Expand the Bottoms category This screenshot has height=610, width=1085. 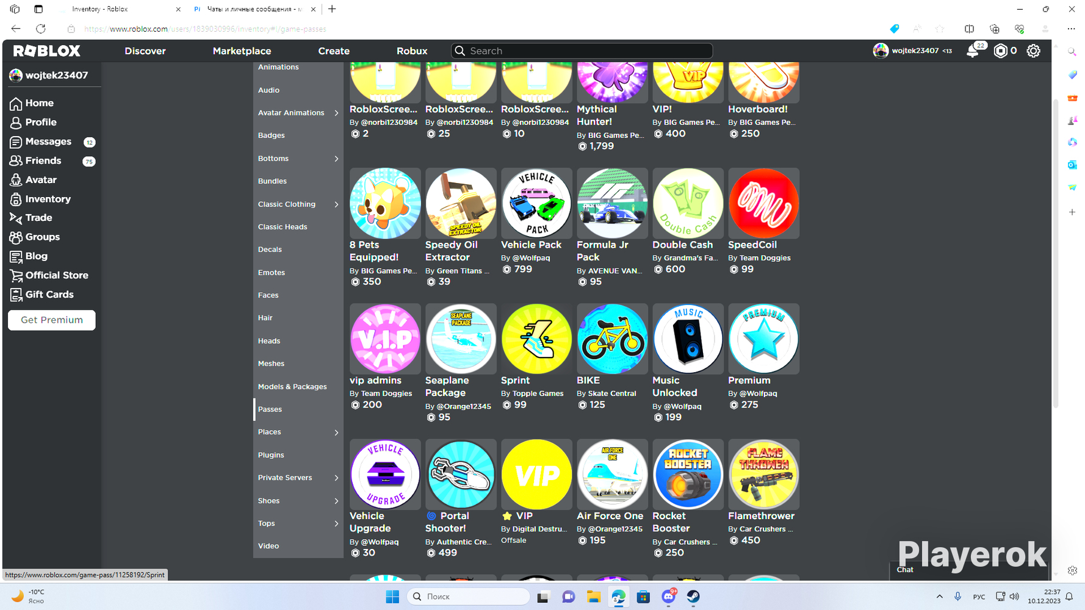click(336, 159)
